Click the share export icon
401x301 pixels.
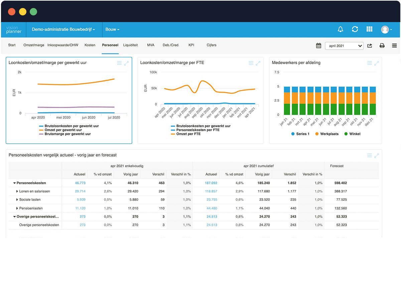(x=370, y=45)
